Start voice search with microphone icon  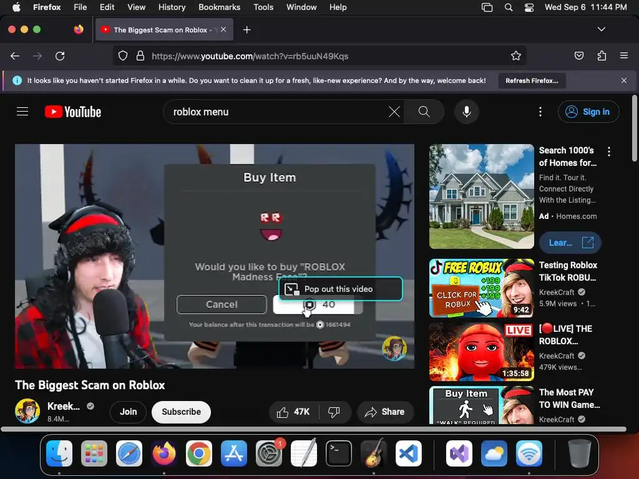[x=467, y=112]
